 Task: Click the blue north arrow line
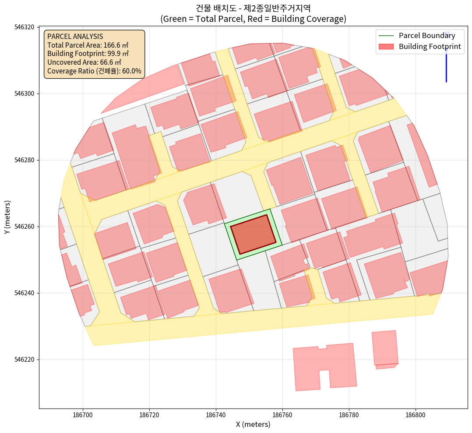pyautogui.click(x=446, y=66)
